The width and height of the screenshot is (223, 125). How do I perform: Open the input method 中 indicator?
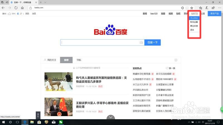point(203,122)
